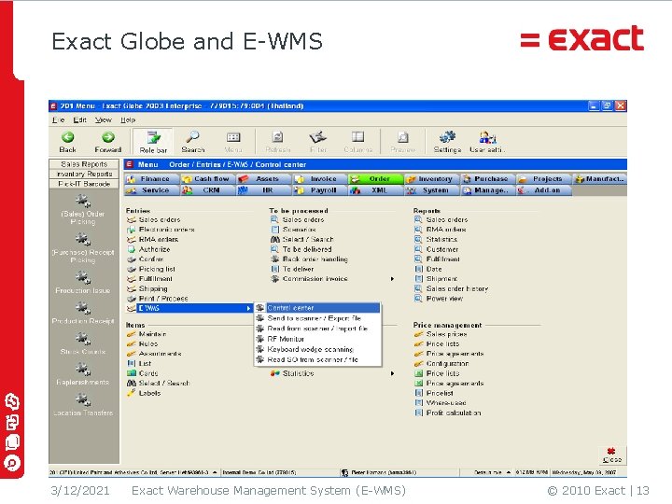Open the View menu
This screenshot has width=672, height=504.
point(104,120)
